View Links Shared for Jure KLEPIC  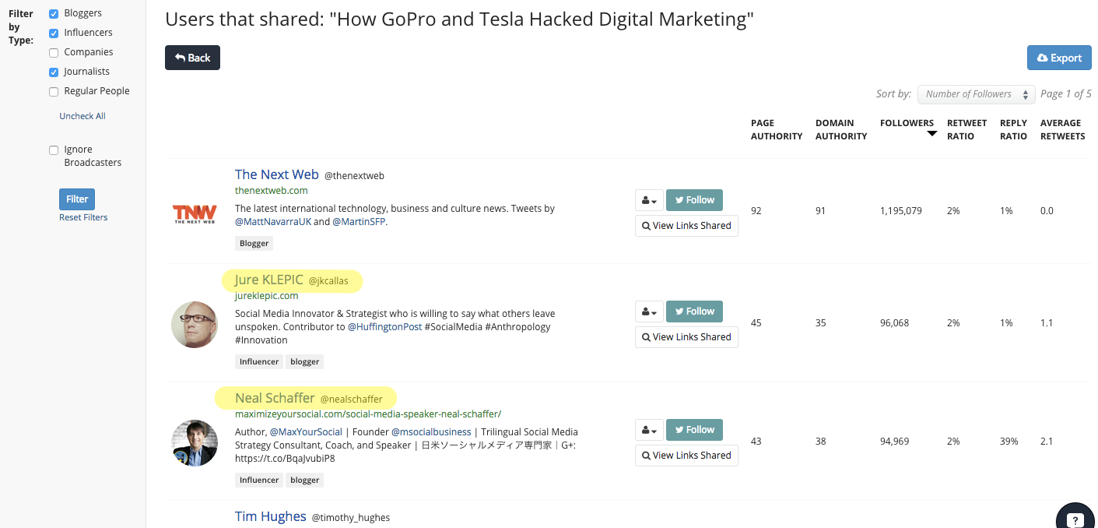(686, 337)
